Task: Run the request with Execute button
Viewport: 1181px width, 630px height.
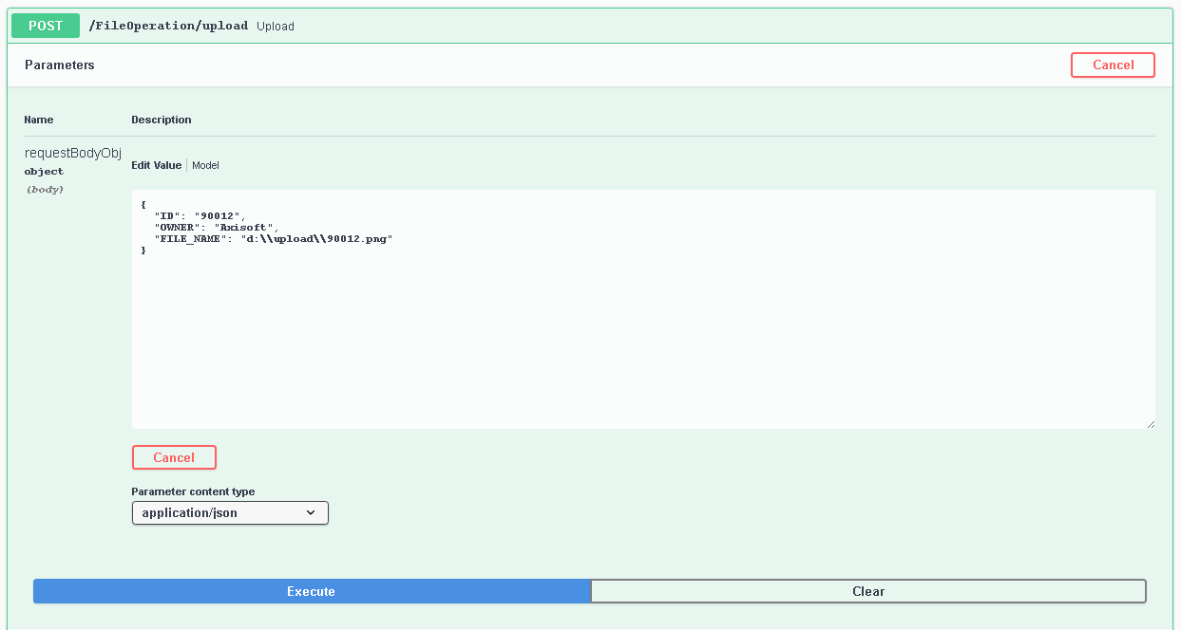Action: click(x=312, y=591)
